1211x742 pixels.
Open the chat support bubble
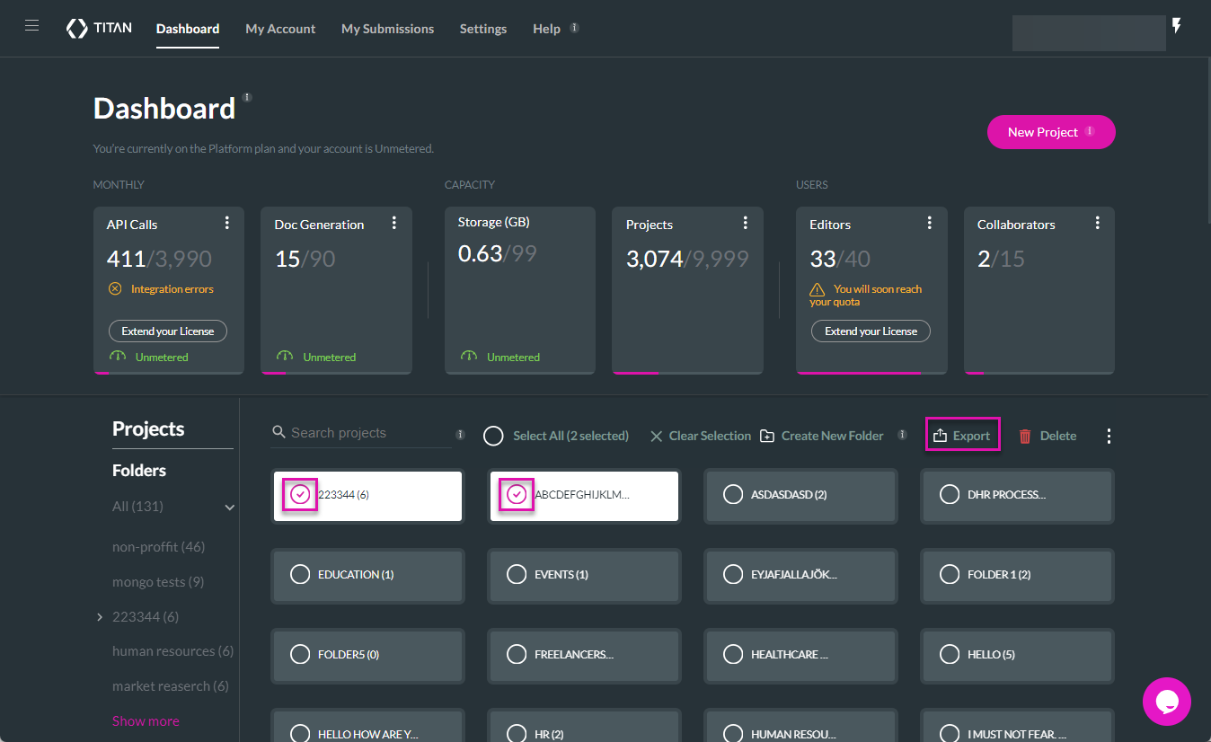pos(1166,702)
